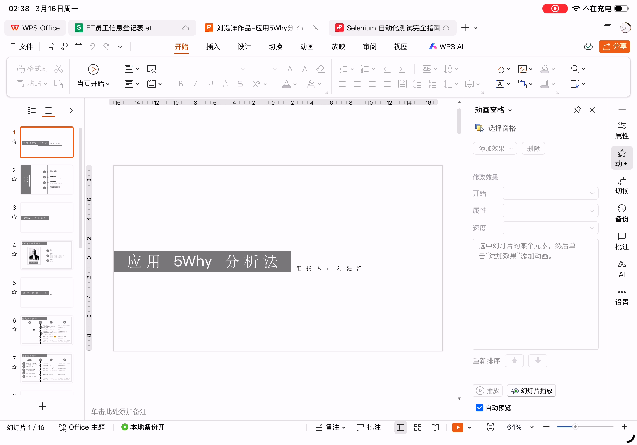Open the 动画 ribbon tab
The width and height of the screenshot is (637, 445).
pyautogui.click(x=307, y=47)
